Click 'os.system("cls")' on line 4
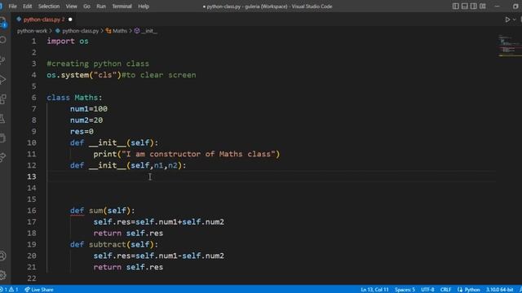The height and width of the screenshot is (293, 522). point(84,75)
